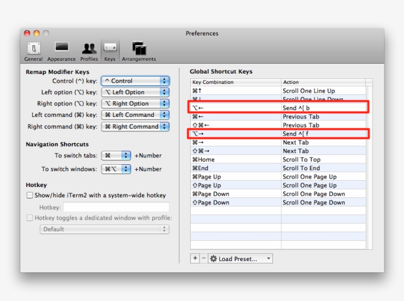This screenshot has height=301, width=404.
Task: Click the Hotkey input field
Action: [x=116, y=207]
